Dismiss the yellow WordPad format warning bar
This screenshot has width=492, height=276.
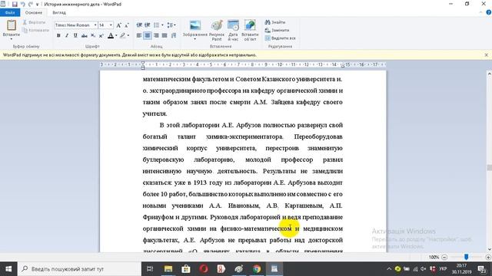486,55
